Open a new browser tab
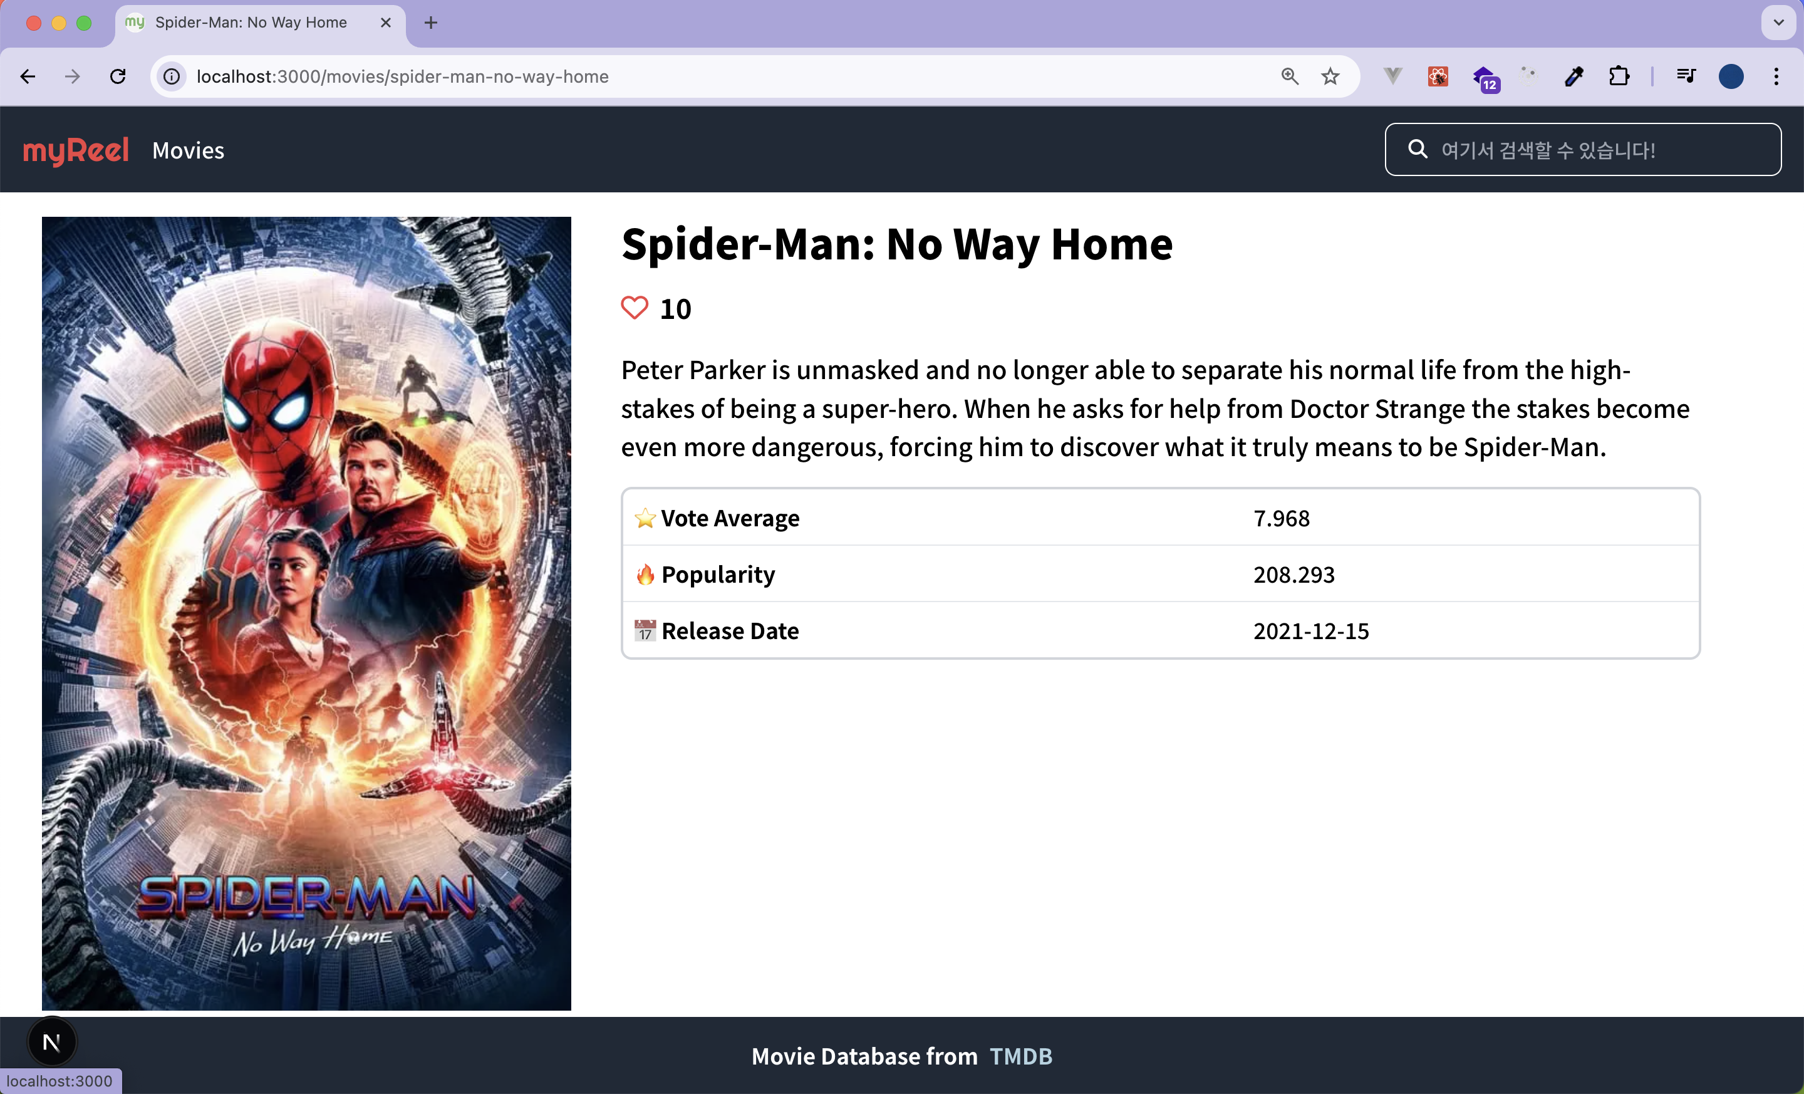The height and width of the screenshot is (1094, 1804). point(431,23)
